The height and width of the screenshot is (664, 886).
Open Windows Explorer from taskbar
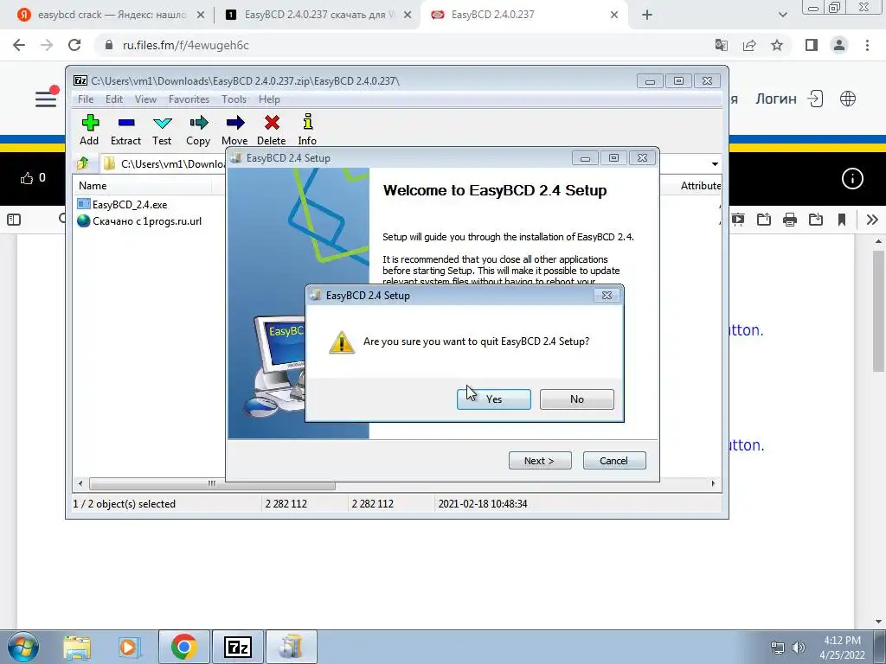pyautogui.click(x=77, y=647)
